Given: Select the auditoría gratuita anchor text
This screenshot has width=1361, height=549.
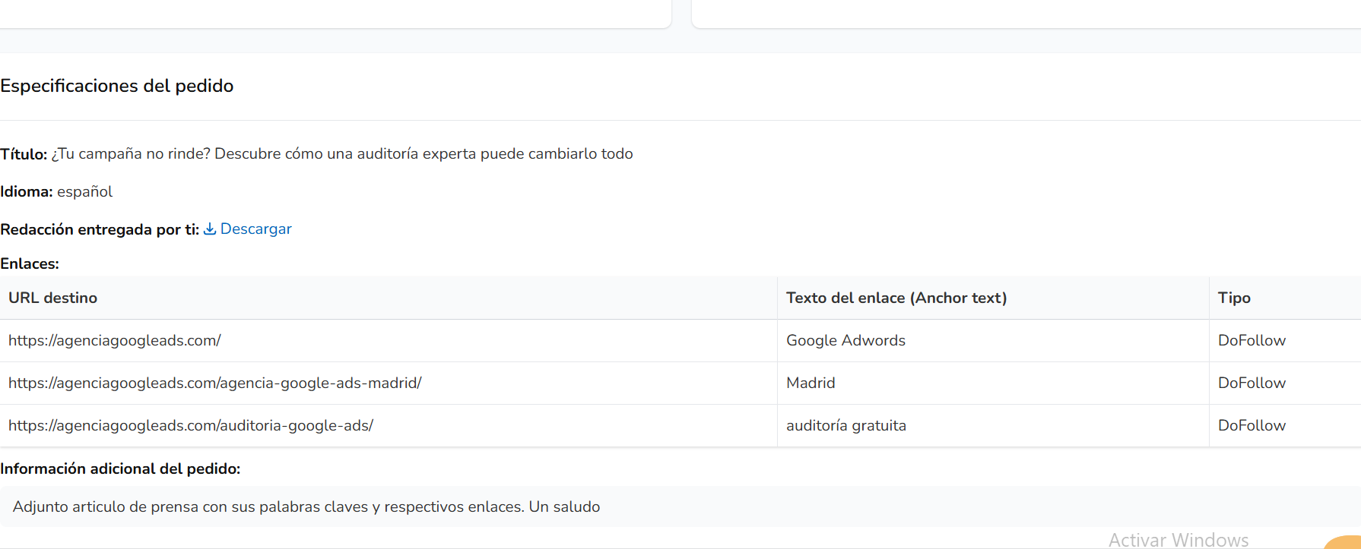Looking at the screenshot, I should tap(846, 425).
